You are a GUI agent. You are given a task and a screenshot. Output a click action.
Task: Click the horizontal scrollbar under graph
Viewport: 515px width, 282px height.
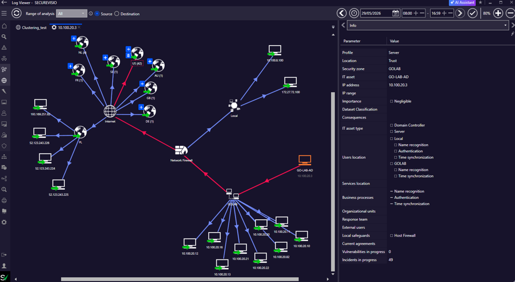pyautogui.click(x=180, y=279)
